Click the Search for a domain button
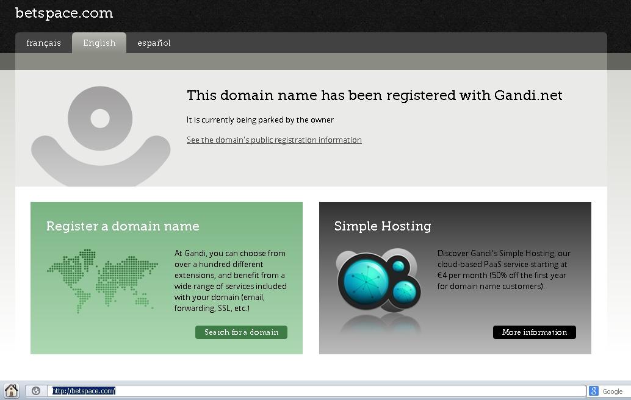 click(241, 332)
